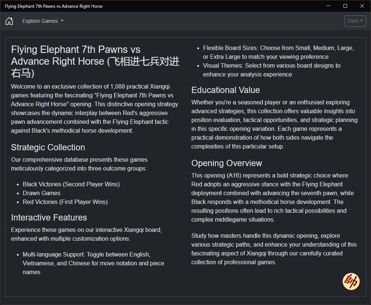Click the Red Victories list item
This screenshot has height=305, width=371.
pyautogui.click(x=65, y=202)
